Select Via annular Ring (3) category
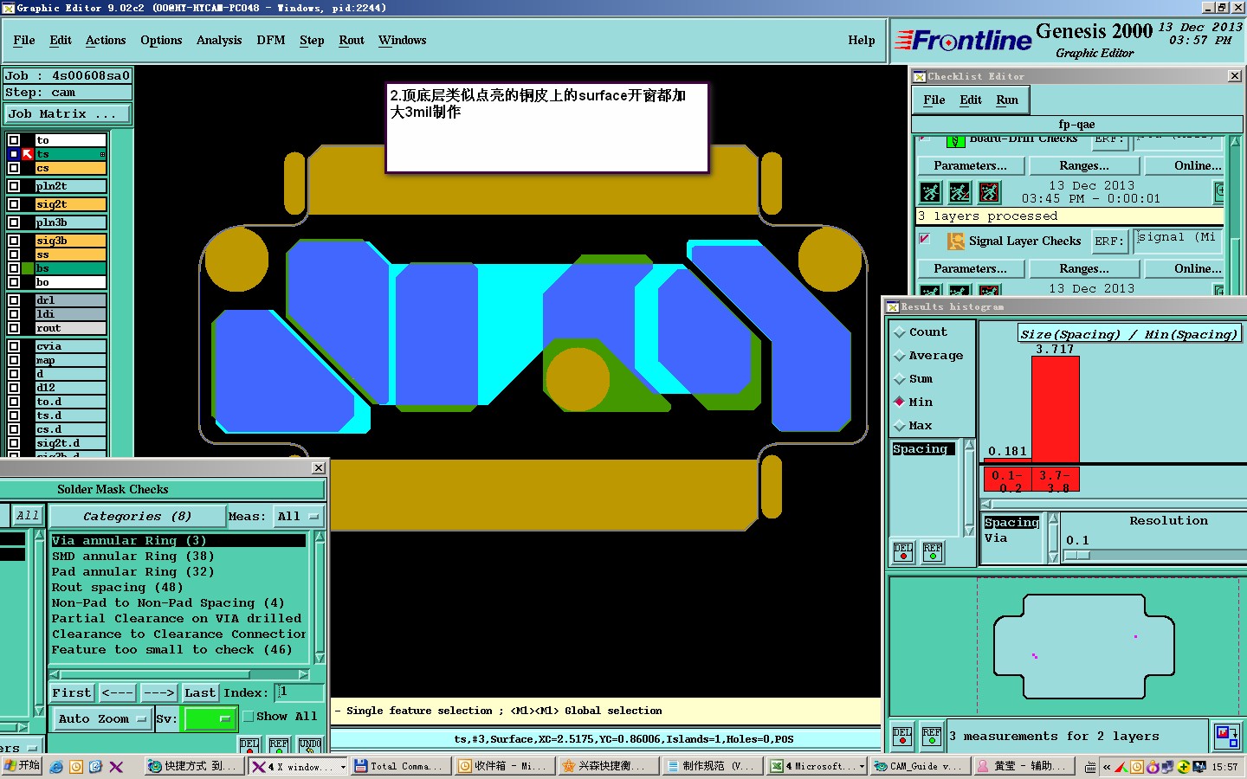 (x=178, y=541)
